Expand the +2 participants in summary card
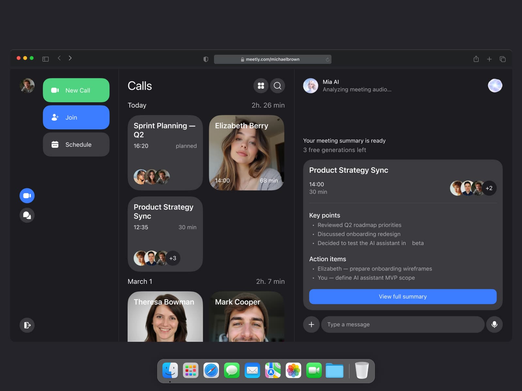 [x=489, y=188]
